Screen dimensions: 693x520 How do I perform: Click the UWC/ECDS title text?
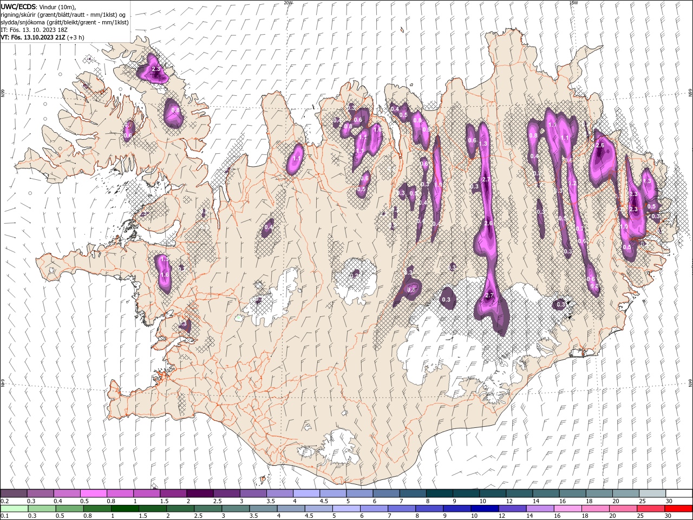pyautogui.click(x=19, y=6)
